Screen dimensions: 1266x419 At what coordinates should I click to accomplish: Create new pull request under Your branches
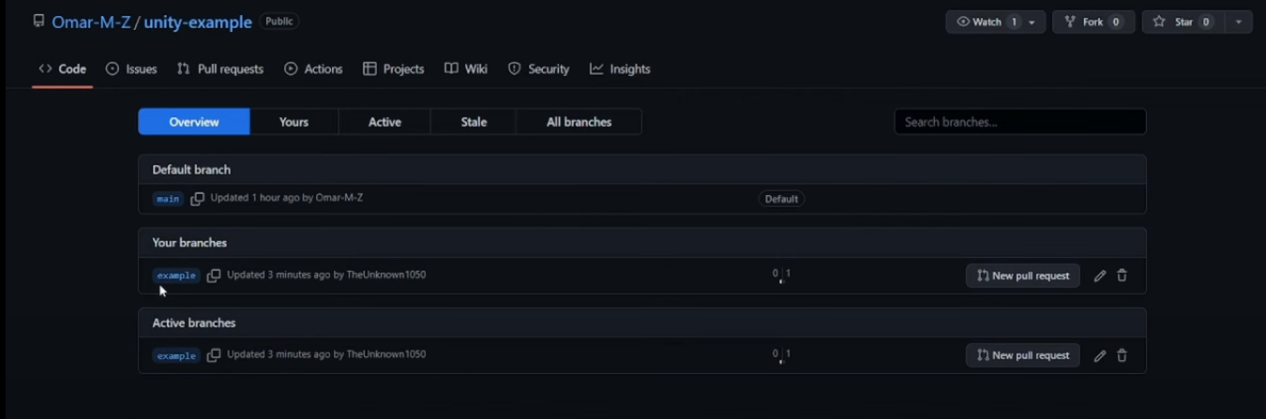click(1023, 276)
